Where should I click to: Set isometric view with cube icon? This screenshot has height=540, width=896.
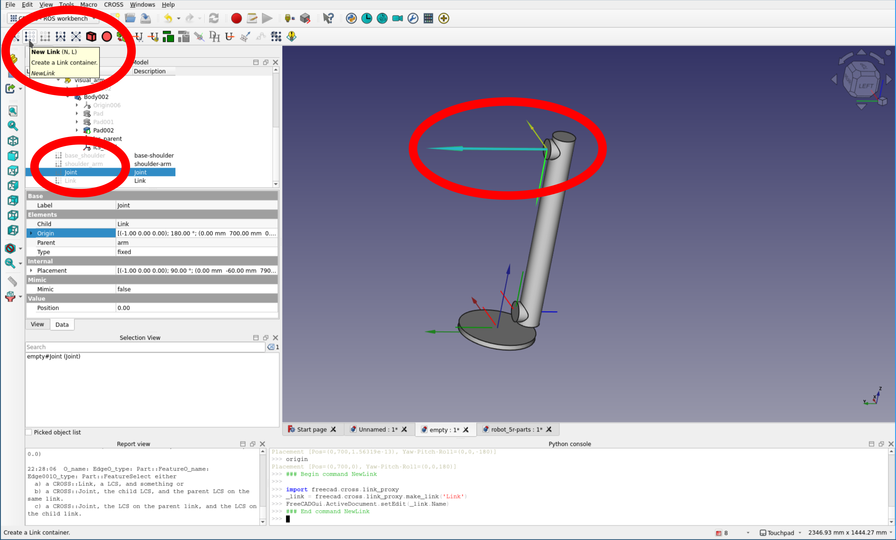[13, 141]
